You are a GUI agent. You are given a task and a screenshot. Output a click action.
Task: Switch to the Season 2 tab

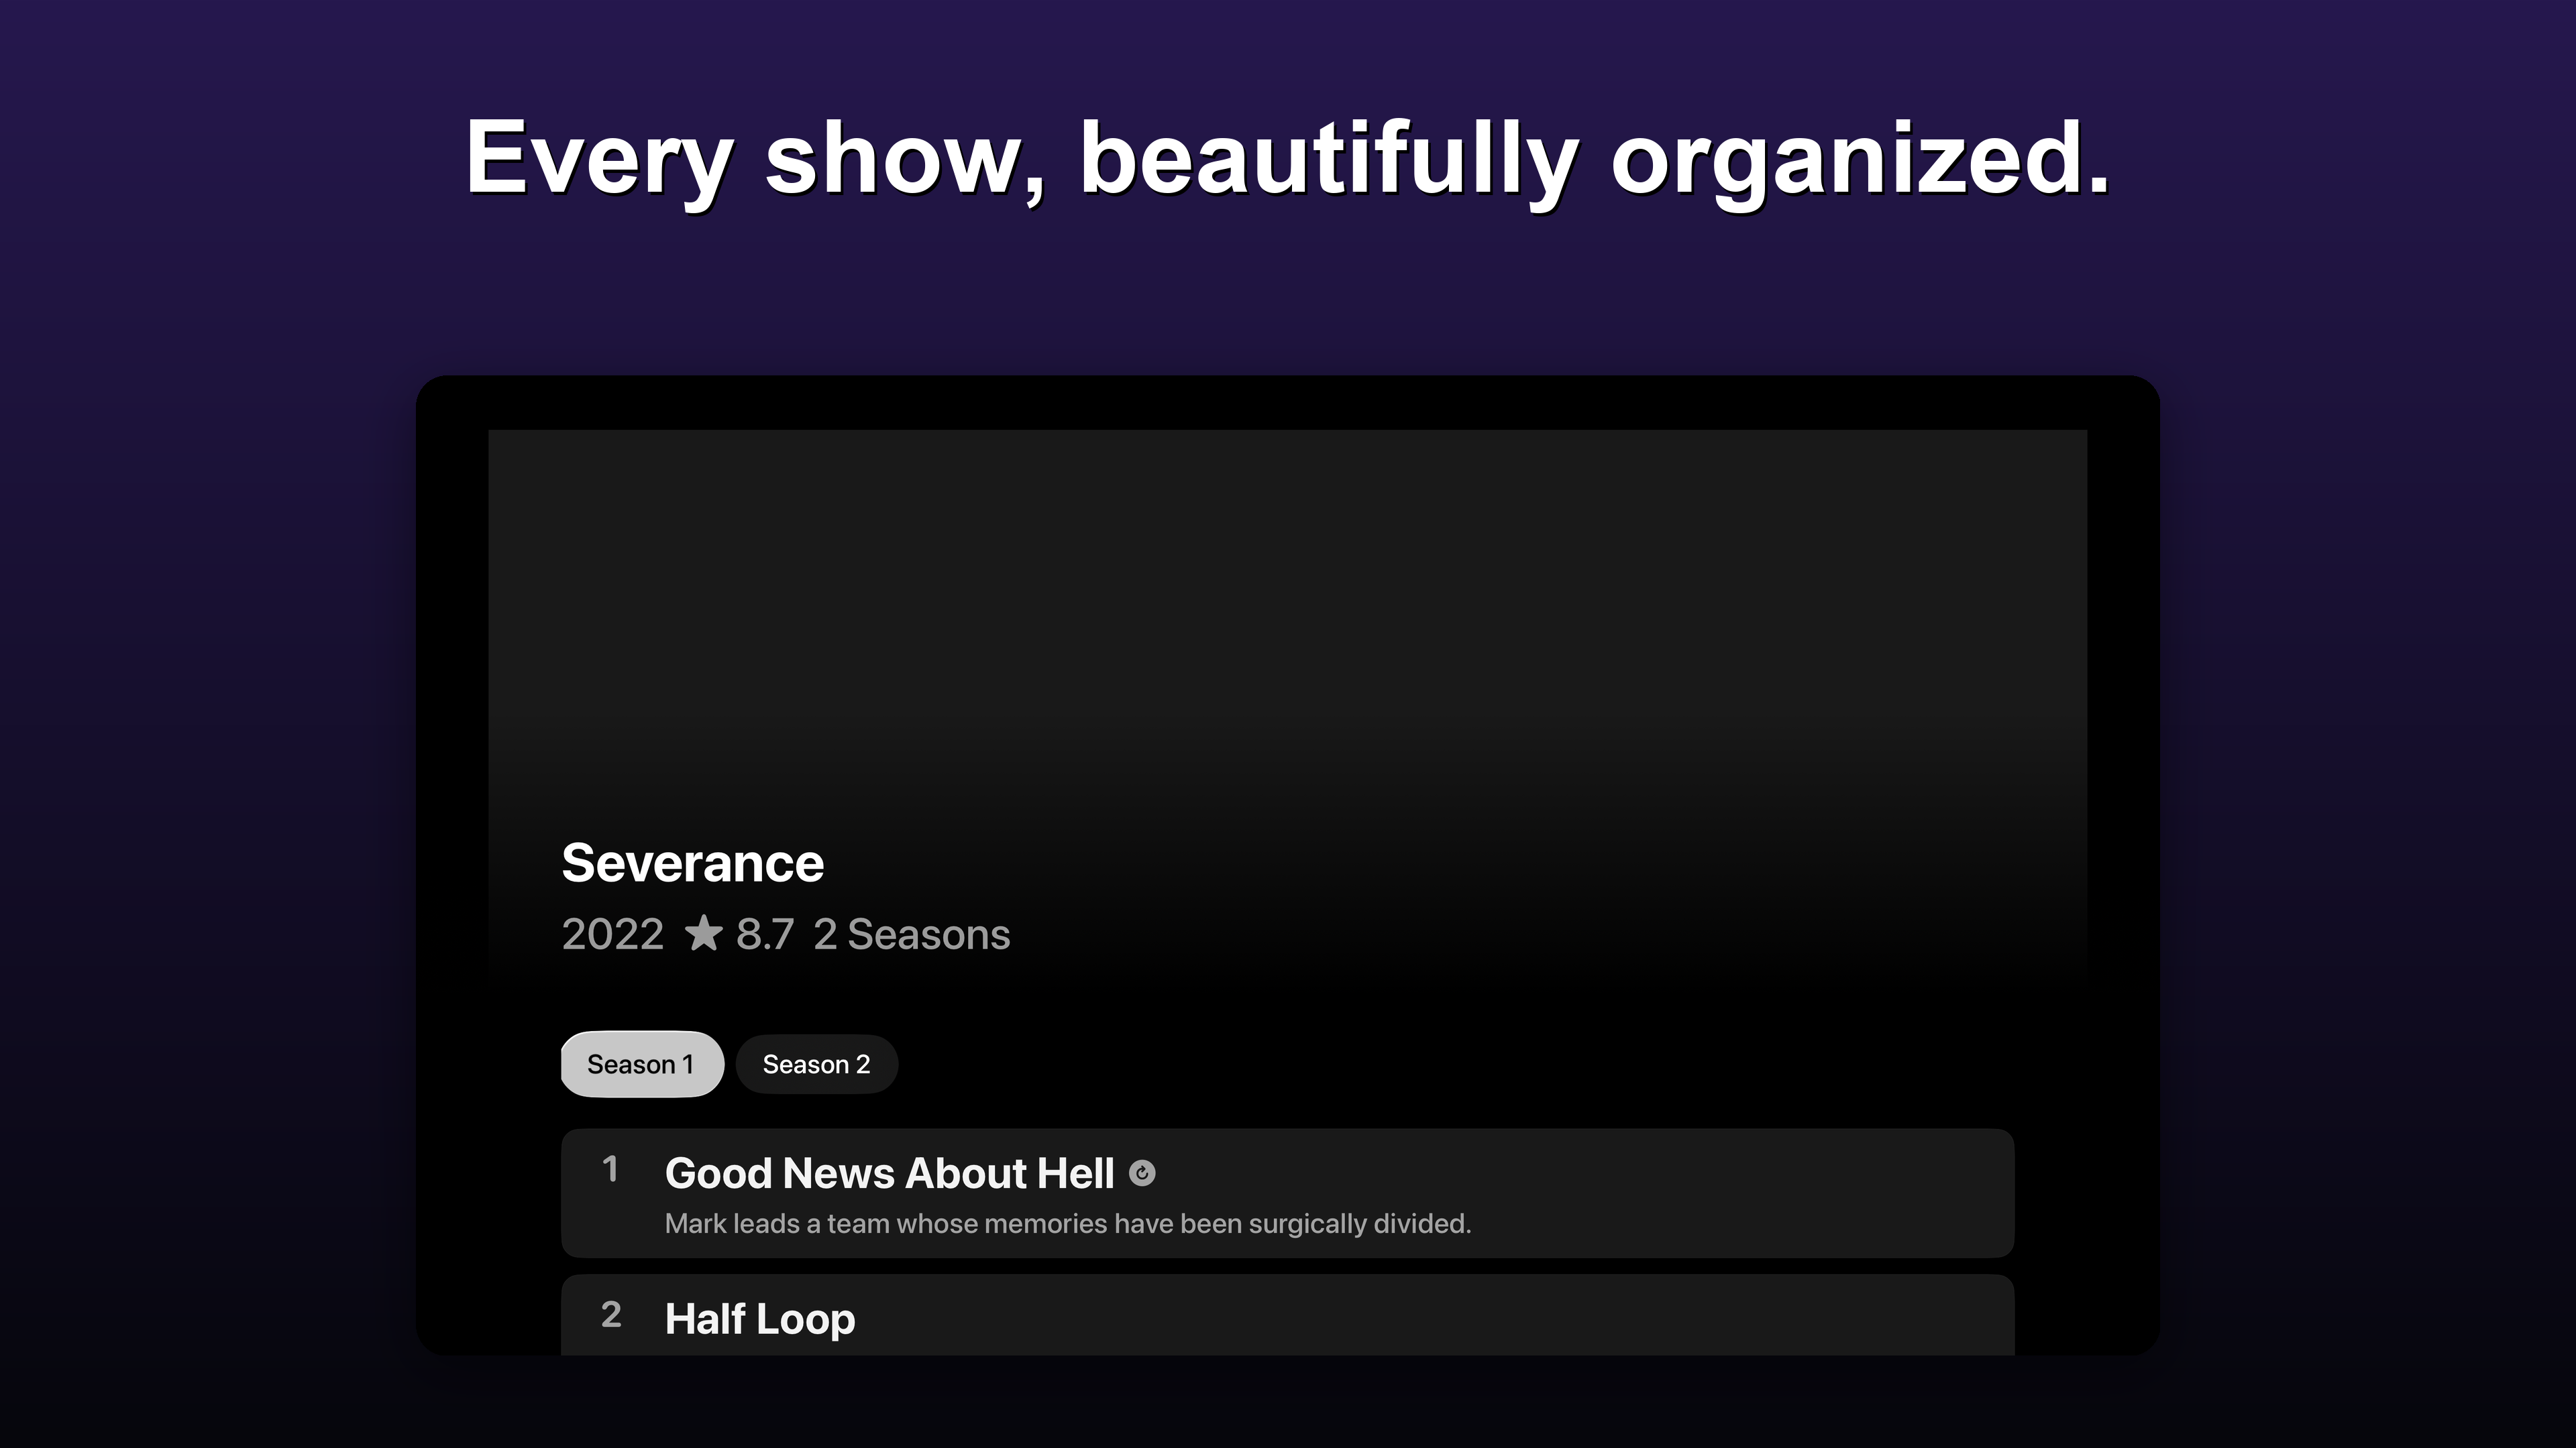(816, 1065)
